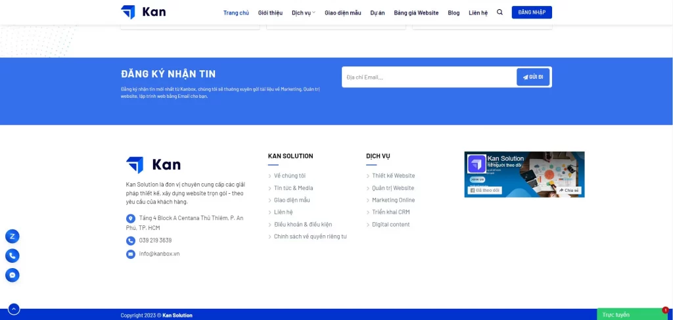Open the Thiết kế Website service link
This screenshot has height=320, width=673.
tap(394, 176)
